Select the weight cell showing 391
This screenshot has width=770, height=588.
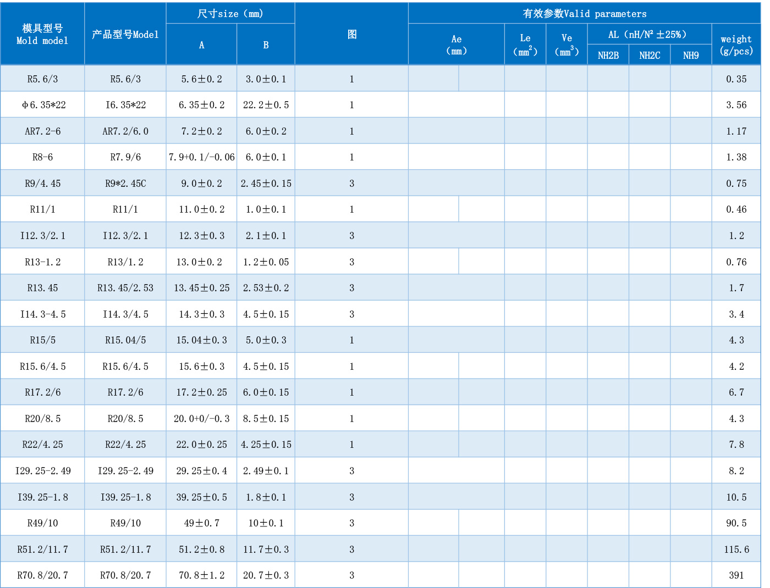[736, 575]
